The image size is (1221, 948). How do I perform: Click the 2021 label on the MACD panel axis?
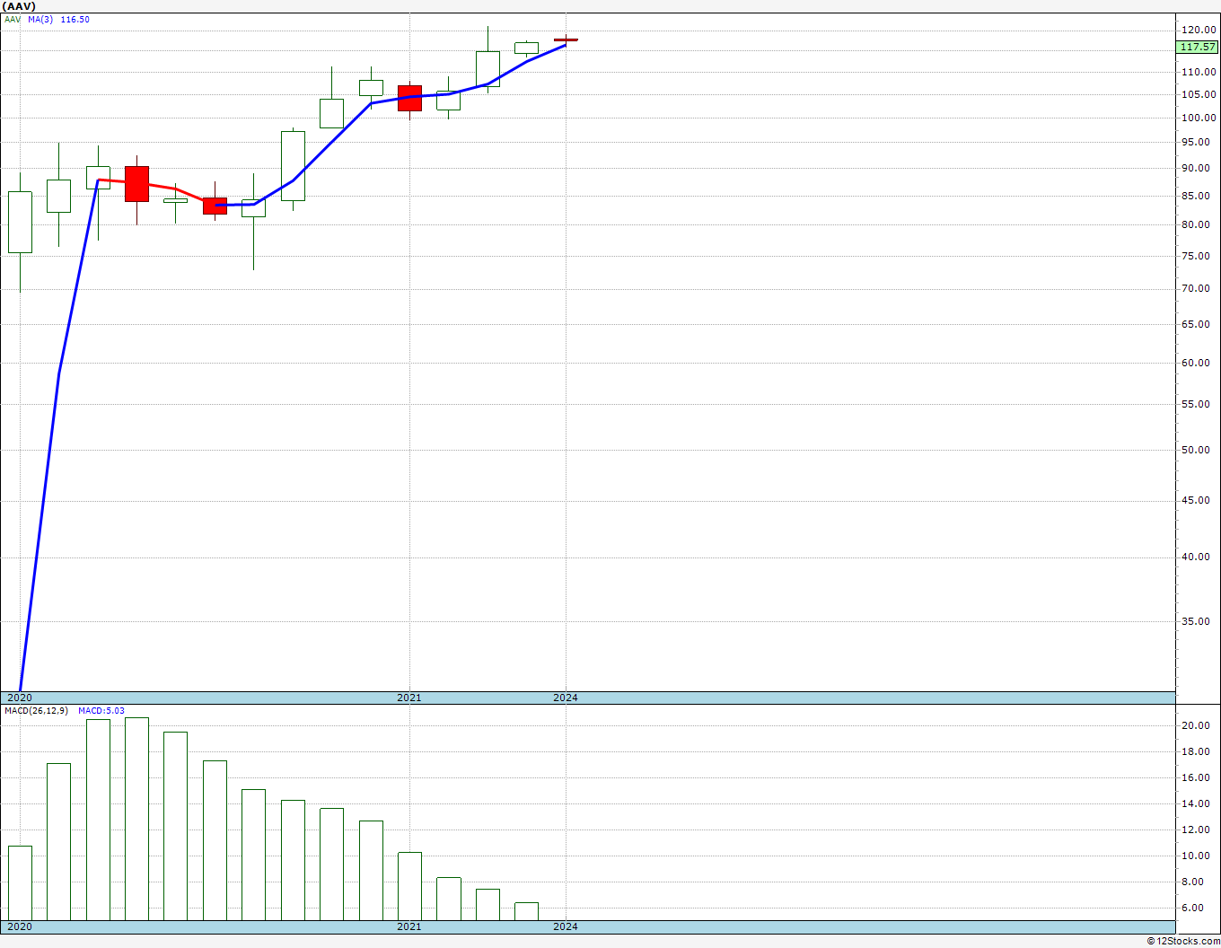point(409,926)
